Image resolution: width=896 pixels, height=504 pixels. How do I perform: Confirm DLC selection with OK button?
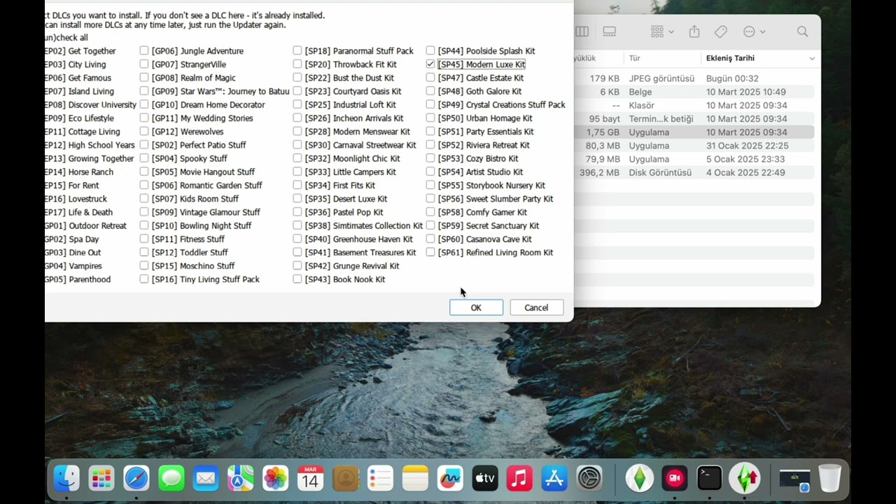pos(476,307)
